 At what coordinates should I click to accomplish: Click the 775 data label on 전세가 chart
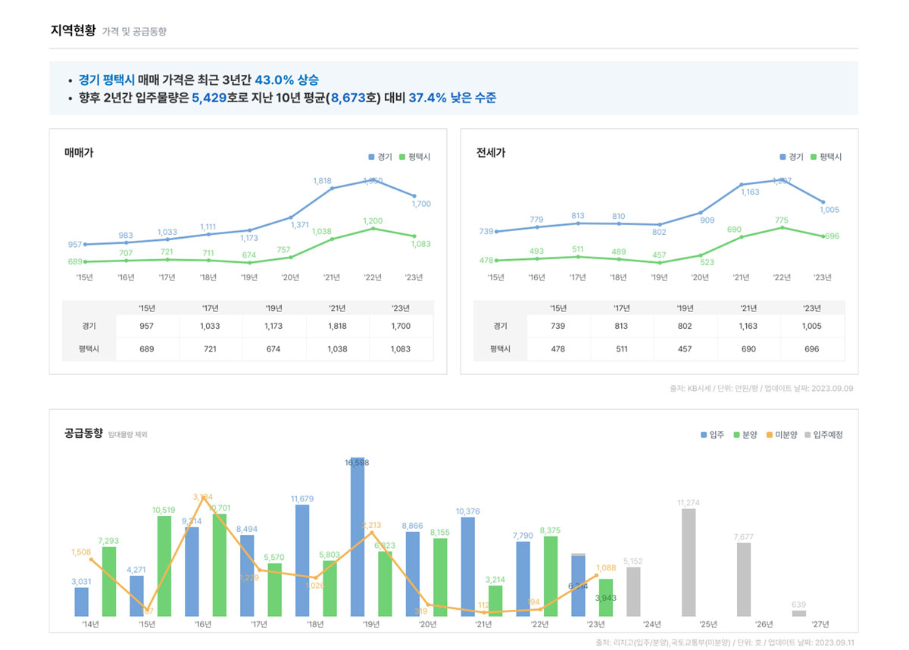(x=782, y=220)
